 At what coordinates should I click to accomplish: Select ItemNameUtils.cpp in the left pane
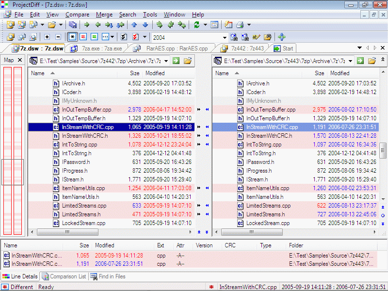point(83,188)
